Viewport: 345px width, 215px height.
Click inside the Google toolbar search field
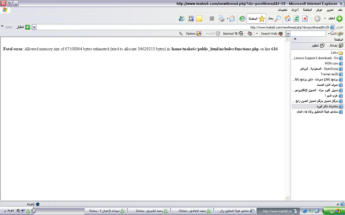click(308, 34)
